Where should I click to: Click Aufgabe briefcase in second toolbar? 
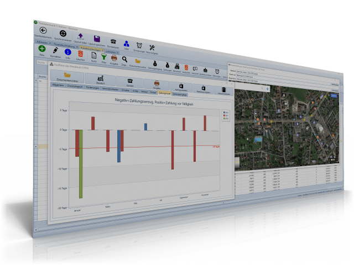[x=114, y=59]
